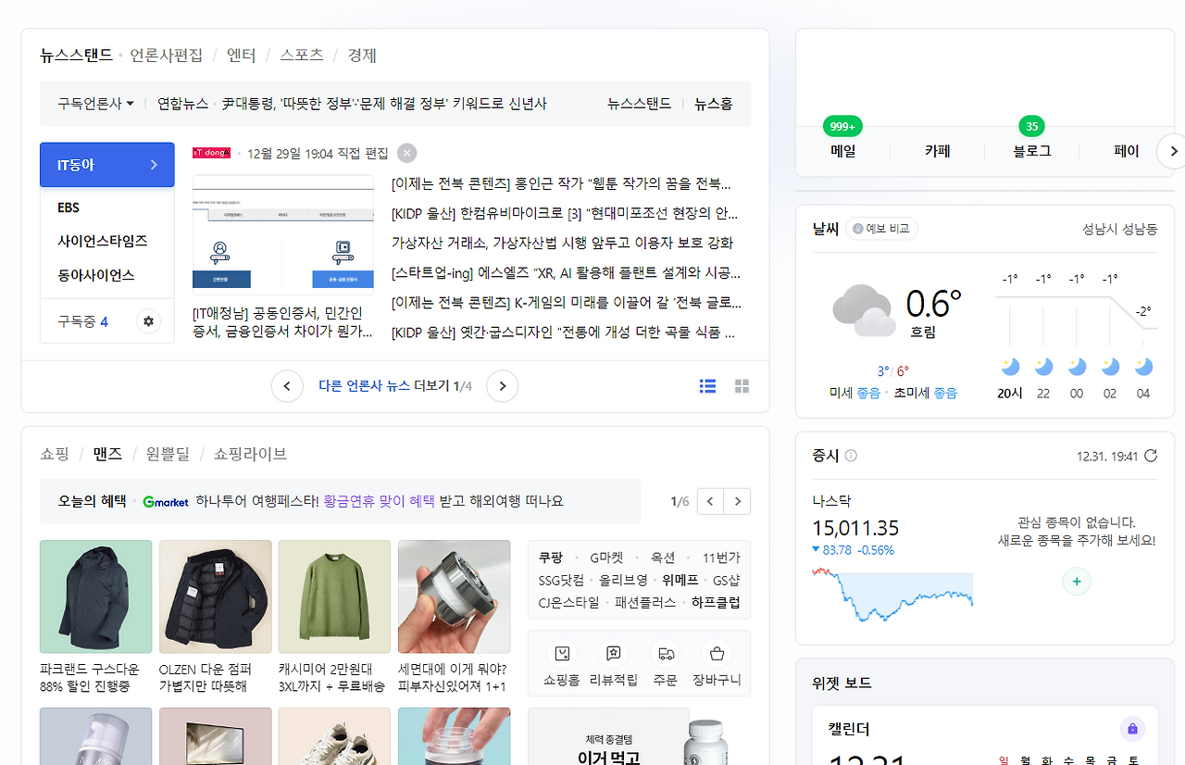Switch news stand to grid view
This screenshot has width=1185, height=765.
pyautogui.click(x=742, y=386)
